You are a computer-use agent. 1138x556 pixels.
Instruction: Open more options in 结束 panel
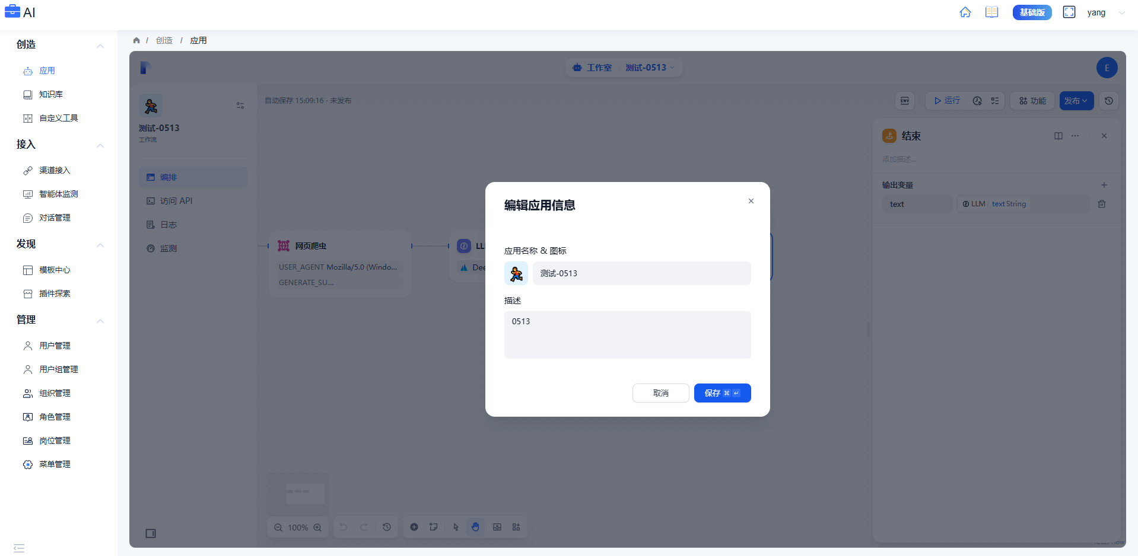coord(1075,136)
